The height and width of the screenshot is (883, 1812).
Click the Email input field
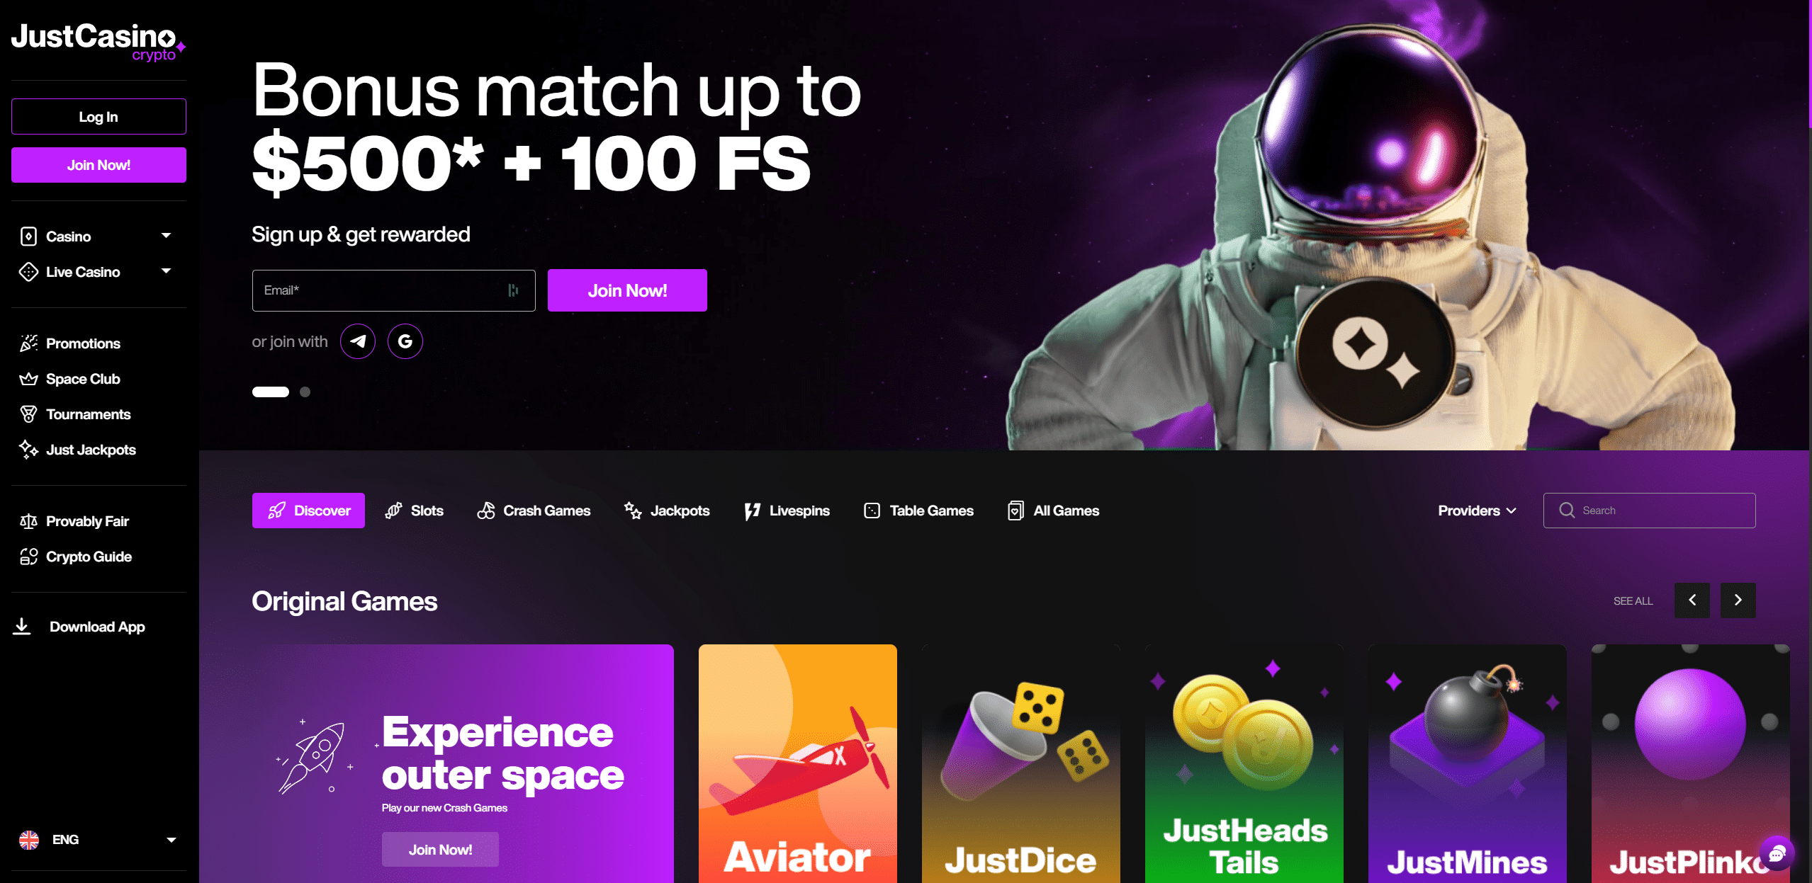393,290
